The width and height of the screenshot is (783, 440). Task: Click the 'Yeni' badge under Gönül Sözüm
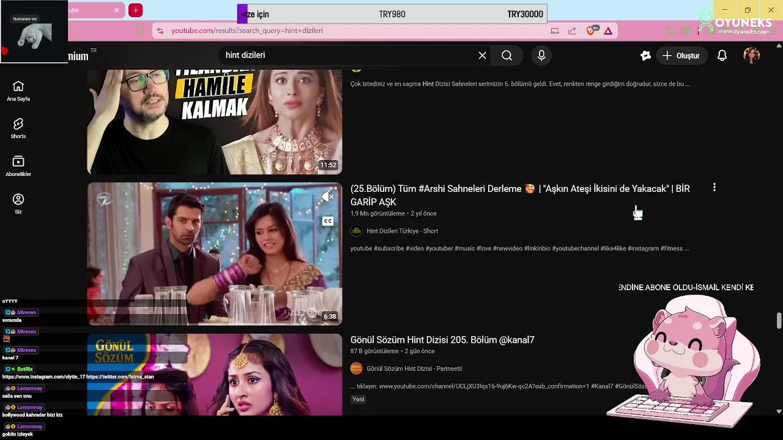[358, 399]
